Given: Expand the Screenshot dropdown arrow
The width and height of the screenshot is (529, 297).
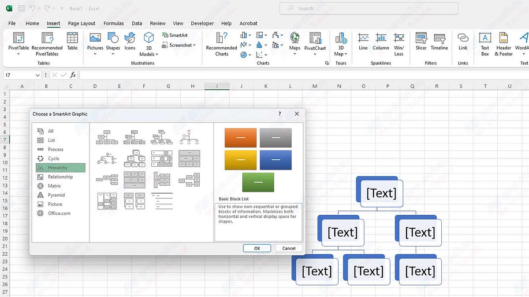Looking at the screenshot, I should (194, 45).
